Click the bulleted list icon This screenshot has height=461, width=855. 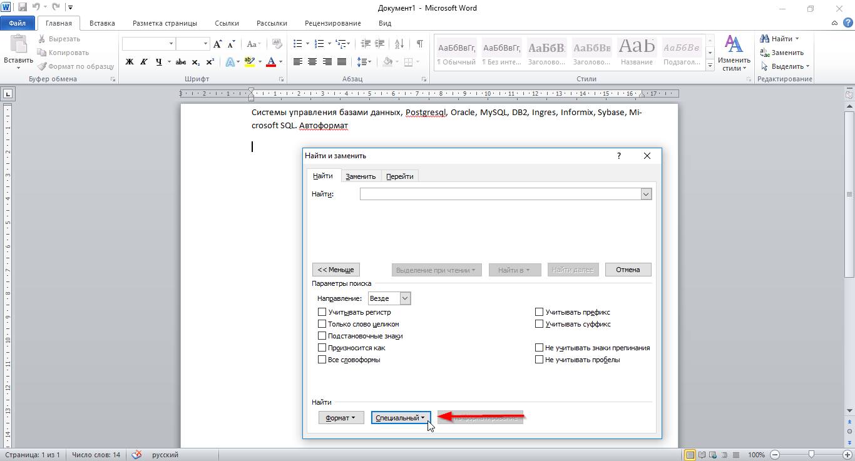click(297, 44)
